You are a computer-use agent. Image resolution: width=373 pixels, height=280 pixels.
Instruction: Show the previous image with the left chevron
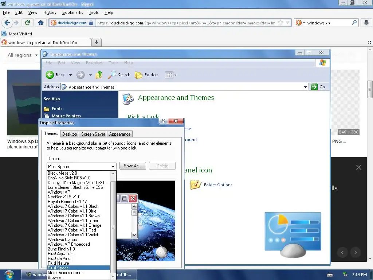[x=342, y=252]
